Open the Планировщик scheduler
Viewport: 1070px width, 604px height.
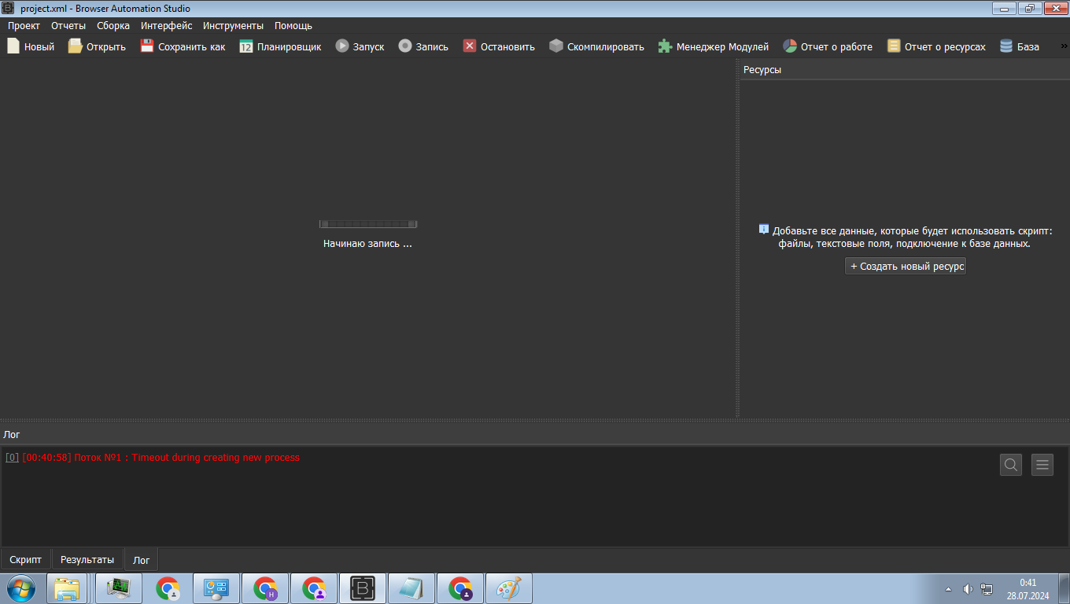coord(246,46)
